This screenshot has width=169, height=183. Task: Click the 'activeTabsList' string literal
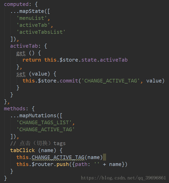(x=41, y=32)
